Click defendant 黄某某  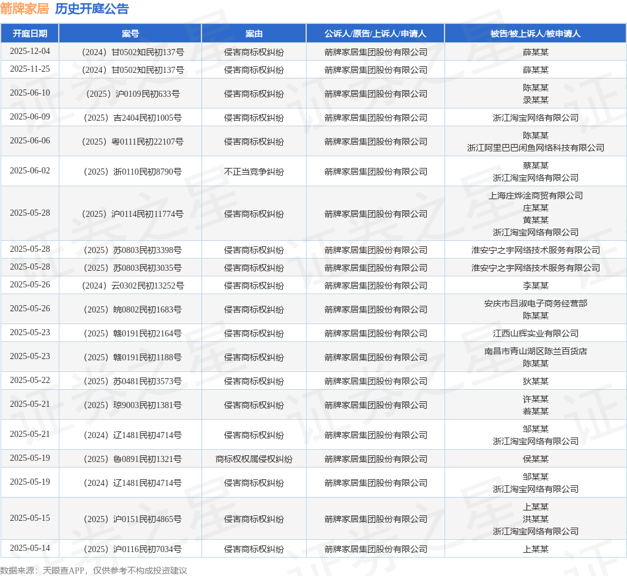click(x=535, y=220)
